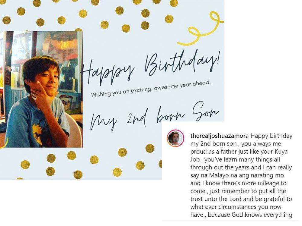This screenshot has width=302, height=226.
Task: Click "Happy birthday" after the username
Action: click(x=271, y=136)
